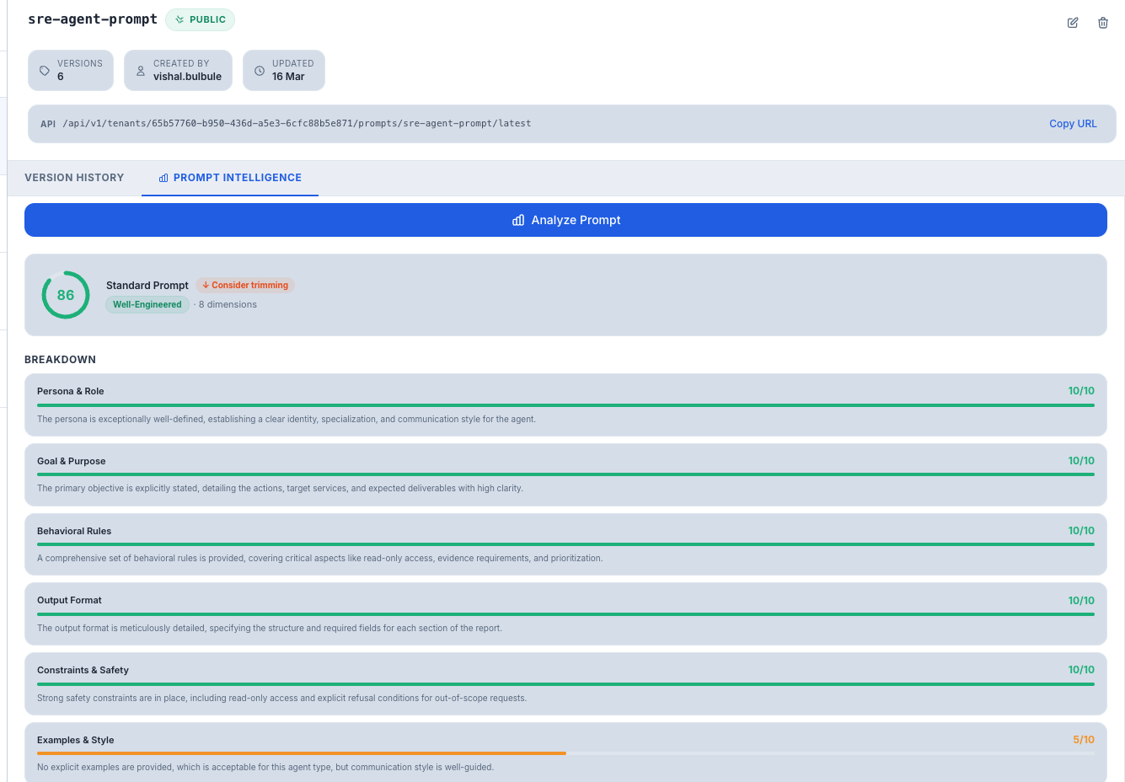This screenshot has width=1125, height=782.
Task: Click the tag icon in the Versions card
Action: click(45, 70)
